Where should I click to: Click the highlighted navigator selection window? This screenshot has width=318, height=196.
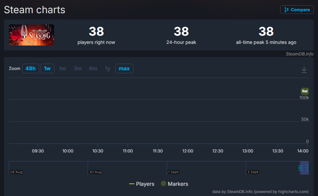(304, 168)
